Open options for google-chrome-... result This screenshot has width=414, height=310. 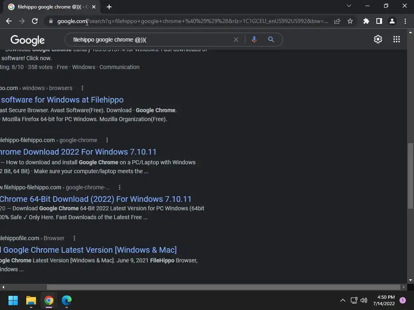(x=120, y=187)
